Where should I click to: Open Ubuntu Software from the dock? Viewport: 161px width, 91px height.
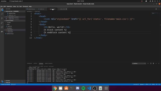click(66, 88)
